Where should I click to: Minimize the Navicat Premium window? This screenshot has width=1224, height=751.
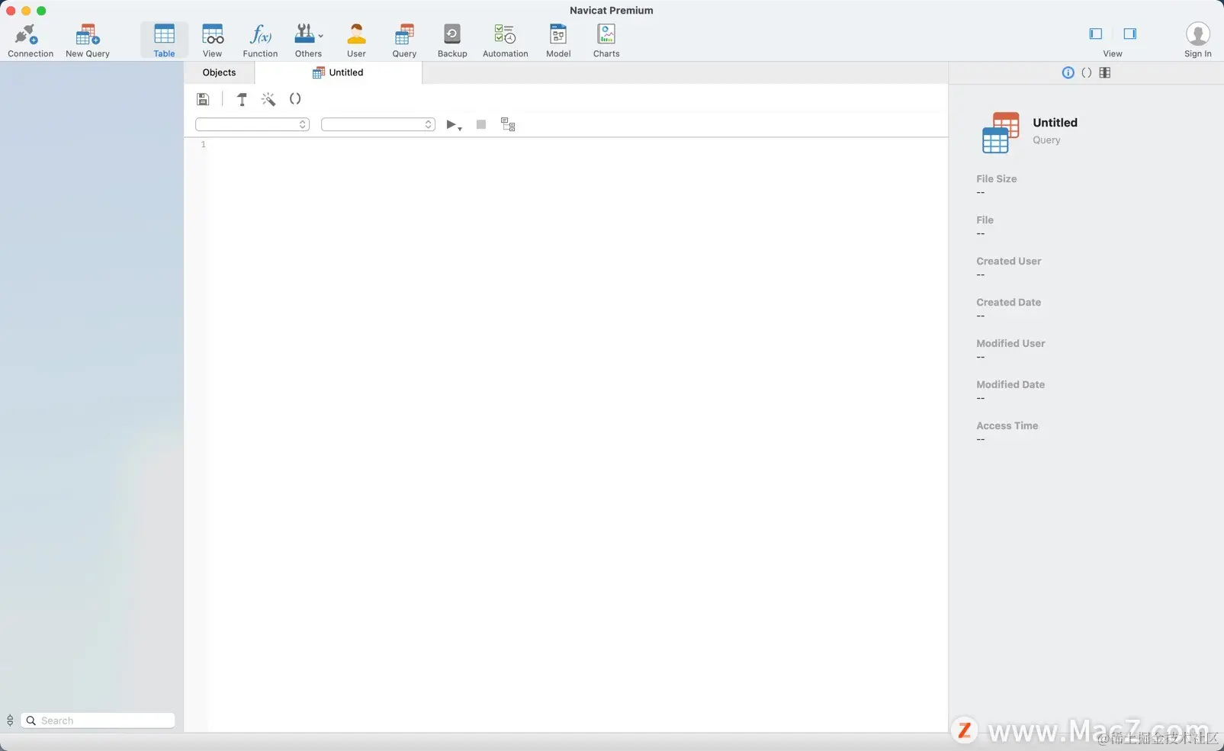26,11
